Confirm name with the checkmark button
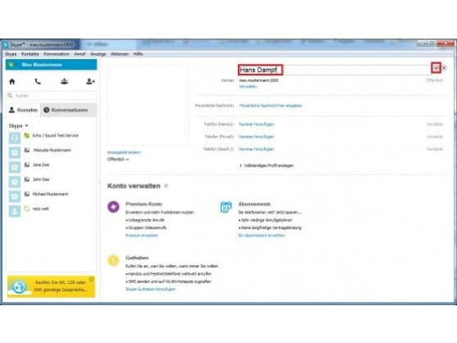457x343 pixels. click(x=436, y=68)
